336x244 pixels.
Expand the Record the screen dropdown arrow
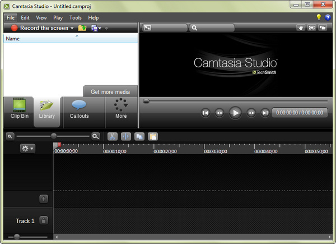coord(72,28)
